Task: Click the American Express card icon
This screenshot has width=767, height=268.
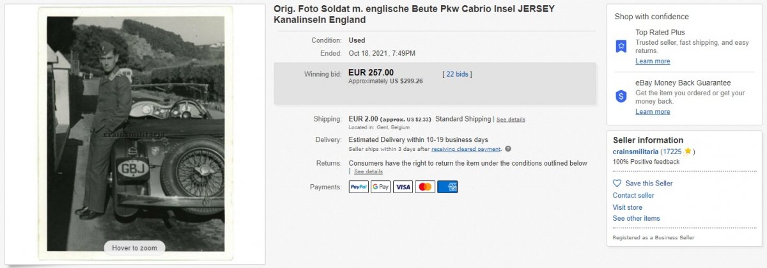Action: 447,187
